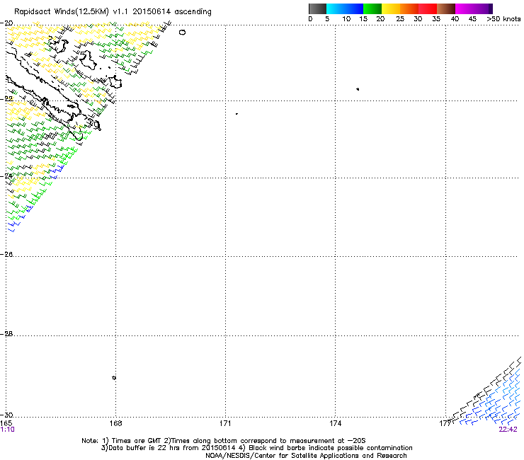Select the magenta-purple 40-50 knots legend segment

click(x=474, y=8)
